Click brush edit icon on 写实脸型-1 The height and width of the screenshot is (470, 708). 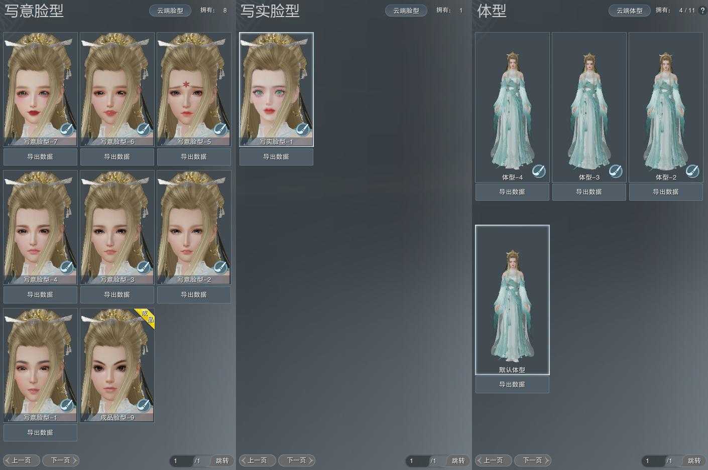click(x=302, y=129)
